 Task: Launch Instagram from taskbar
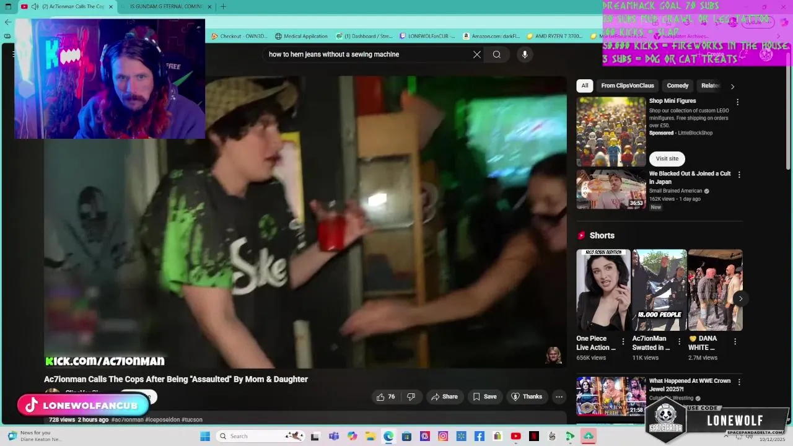[x=443, y=436]
